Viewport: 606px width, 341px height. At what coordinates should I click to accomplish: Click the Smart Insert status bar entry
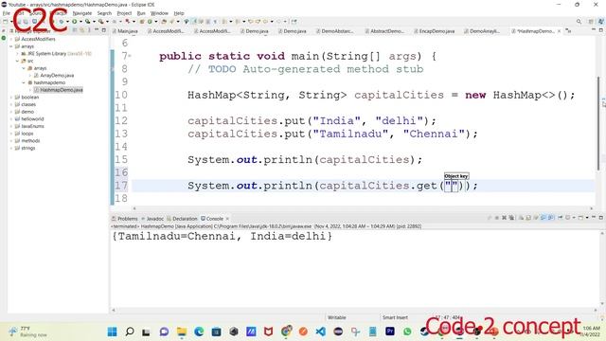395,317
